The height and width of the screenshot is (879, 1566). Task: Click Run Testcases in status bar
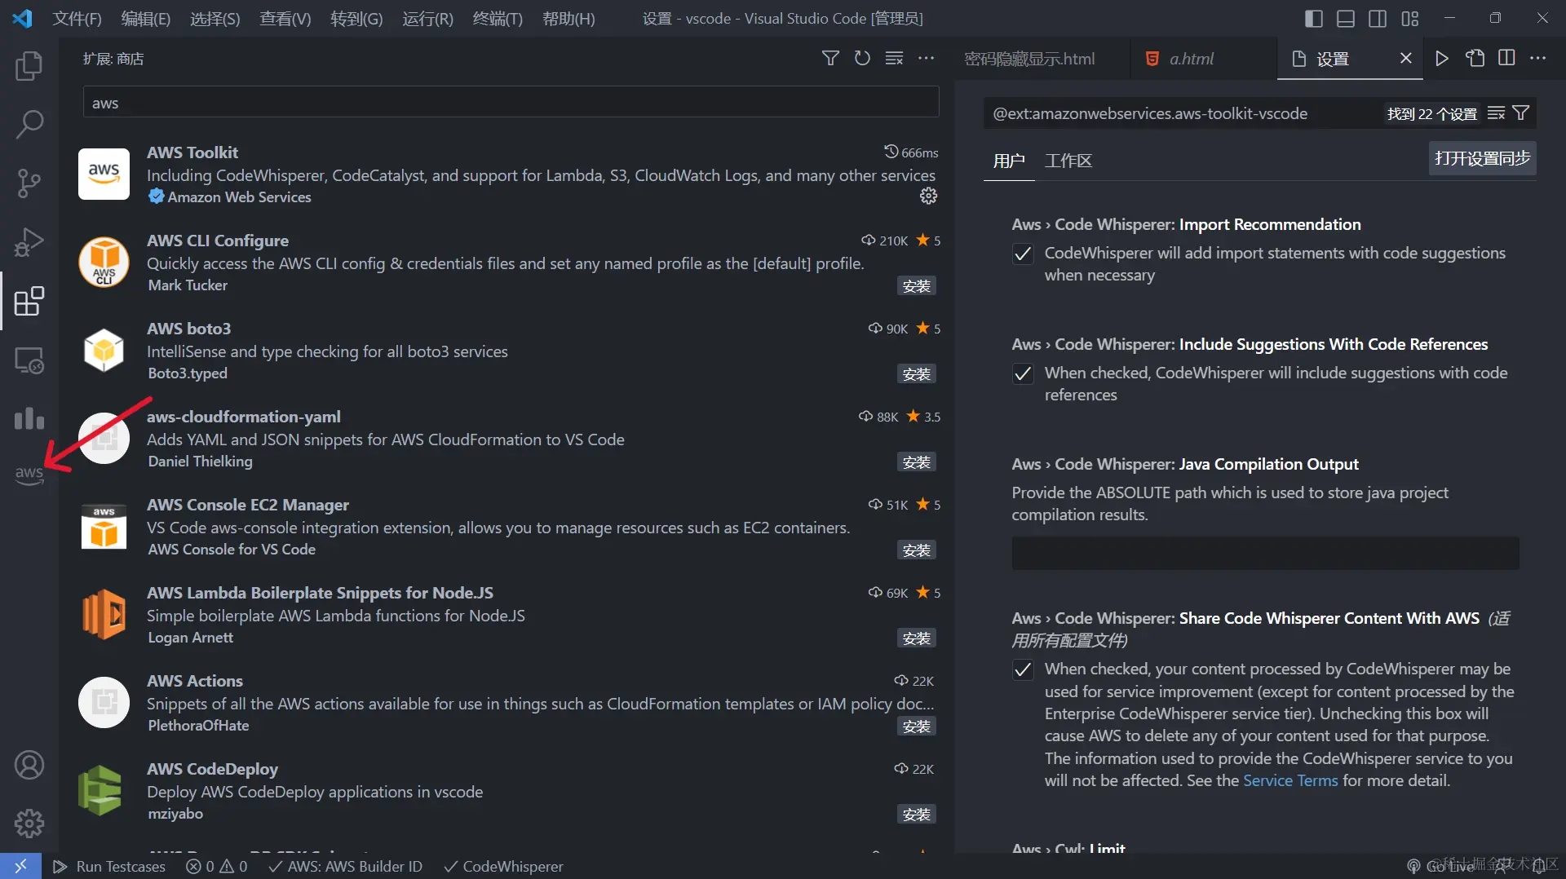point(109,866)
